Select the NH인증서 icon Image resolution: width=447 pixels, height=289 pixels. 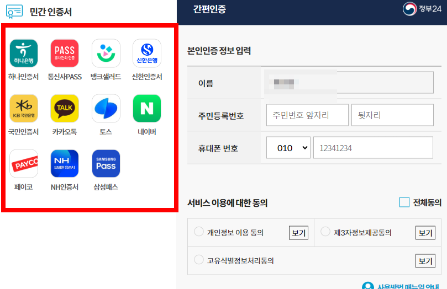[65, 164]
